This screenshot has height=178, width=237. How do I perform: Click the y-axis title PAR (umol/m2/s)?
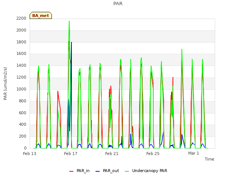pyautogui.click(x=5, y=83)
